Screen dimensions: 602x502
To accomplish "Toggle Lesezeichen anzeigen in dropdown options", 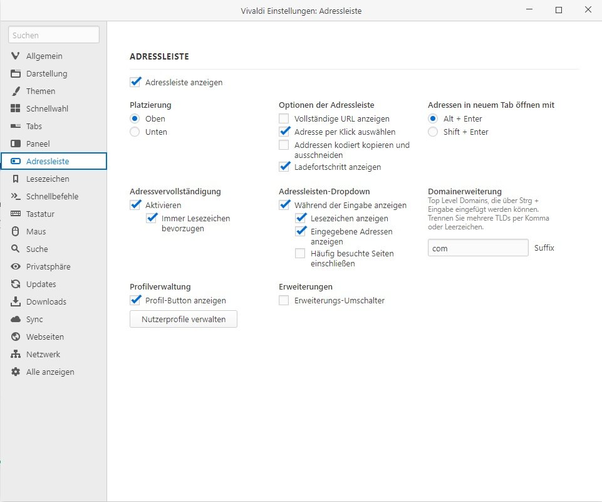I will 301,218.
